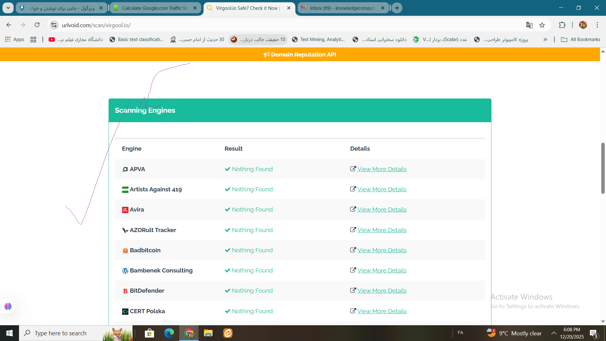This screenshot has height=341, width=606.
Task: Navigate back using the back arrow
Action: pos(9,25)
